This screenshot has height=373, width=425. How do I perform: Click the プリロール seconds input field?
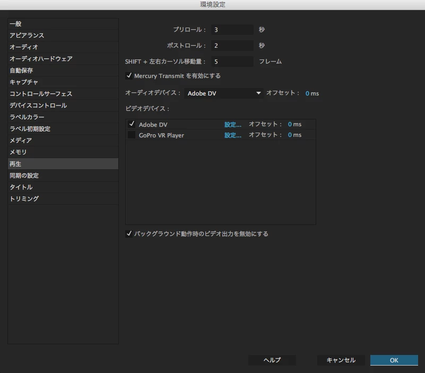click(x=232, y=30)
